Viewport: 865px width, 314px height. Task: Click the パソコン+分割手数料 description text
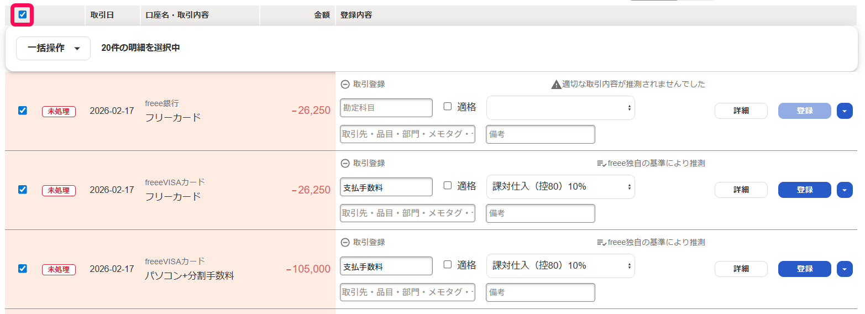tap(190, 275)
